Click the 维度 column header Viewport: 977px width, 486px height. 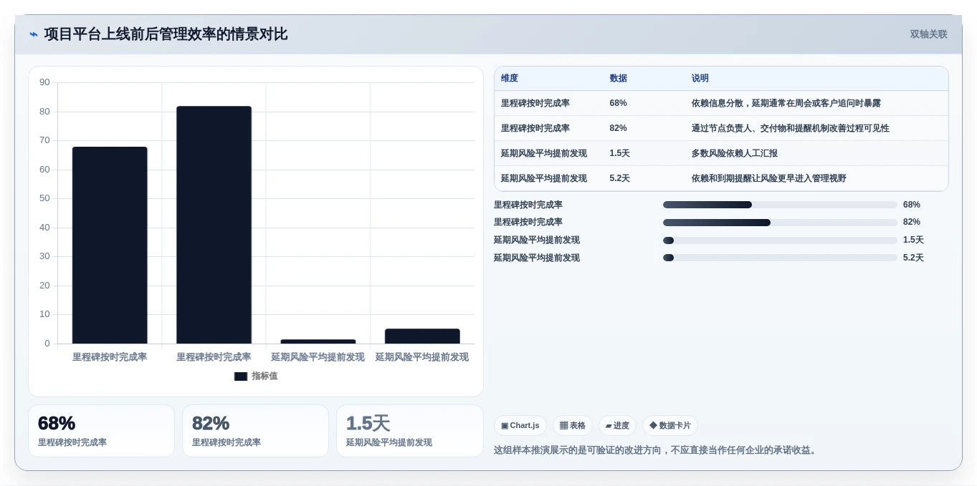coord(510,78)
